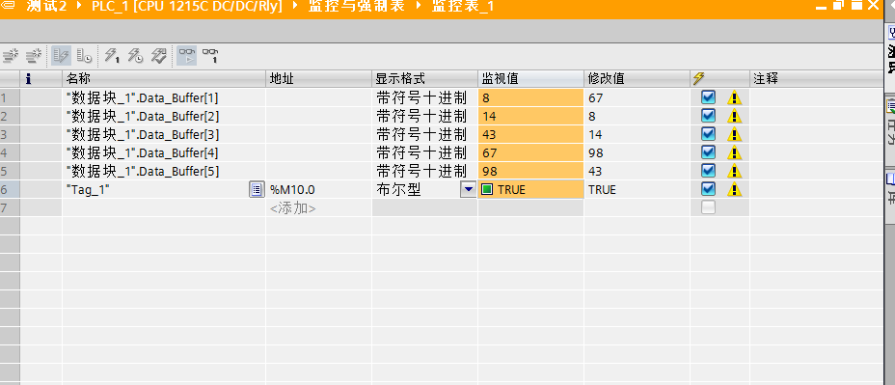Click the first Insert row toolbar icon
This screenshot has width=895, height=385.
(x=11, y=55)
